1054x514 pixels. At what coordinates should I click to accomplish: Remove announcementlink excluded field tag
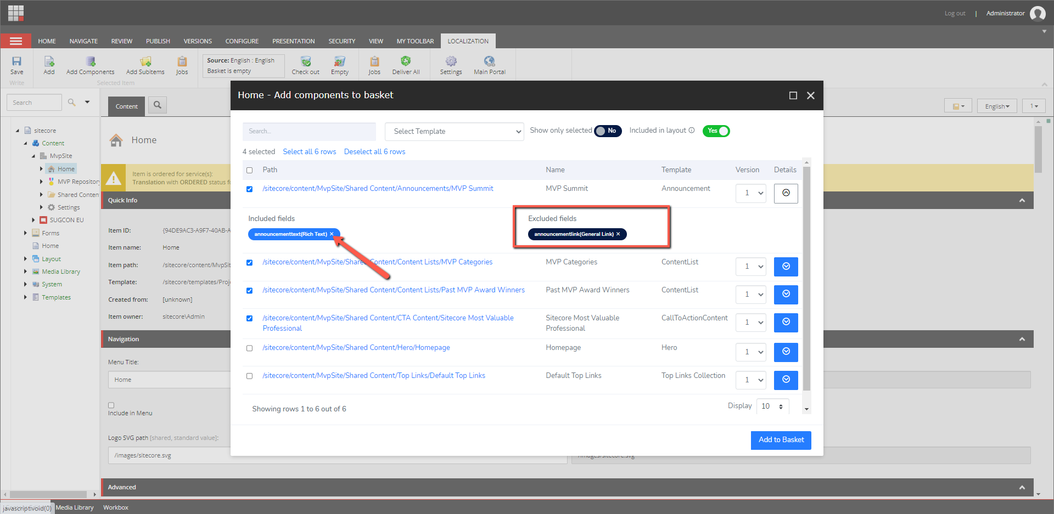618,234
